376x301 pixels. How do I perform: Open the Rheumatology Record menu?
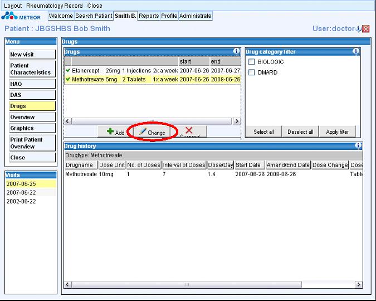pos(54,6)
